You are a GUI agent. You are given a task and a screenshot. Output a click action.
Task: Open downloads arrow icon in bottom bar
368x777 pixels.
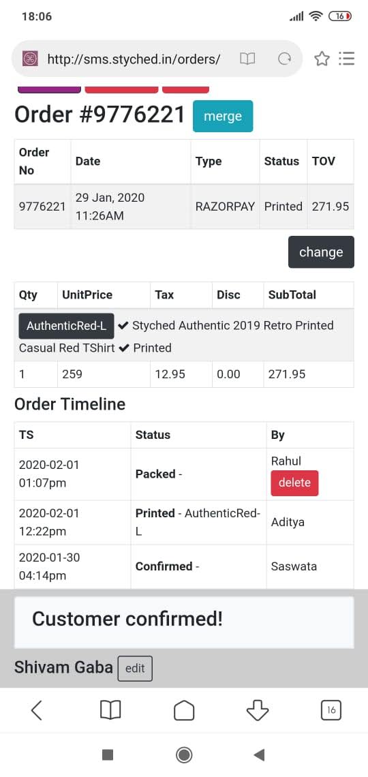[x=258, y=711]
